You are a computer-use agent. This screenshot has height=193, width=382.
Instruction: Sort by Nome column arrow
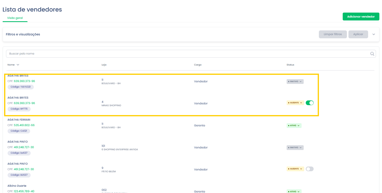point(18,65)
